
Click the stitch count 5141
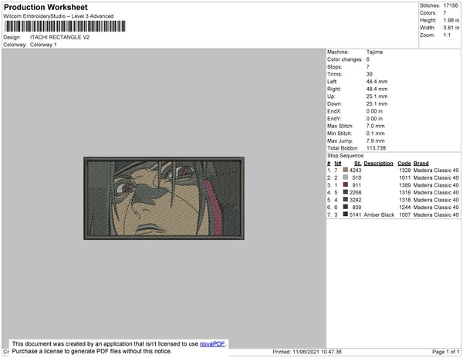click(356, 214)
